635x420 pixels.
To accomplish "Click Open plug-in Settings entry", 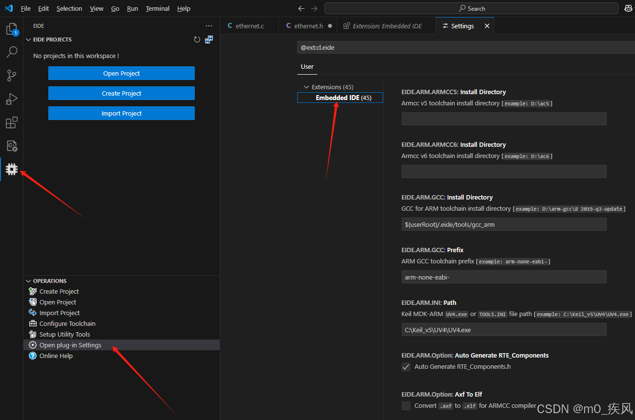I will click(122, 345).
